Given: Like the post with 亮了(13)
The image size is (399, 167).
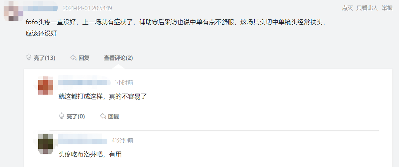Looking at the screenshot, I should click(x=44, y=58).
